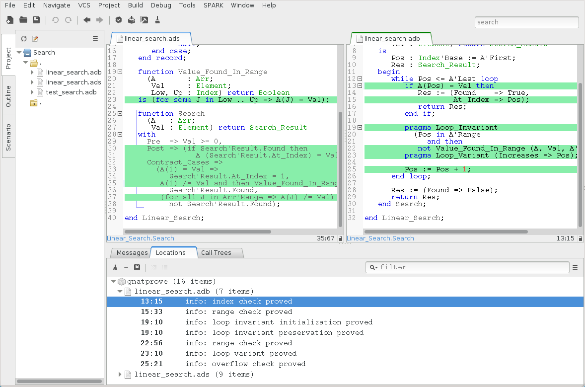Select 25:21 overflow check proved message

click(x=345, y=364)
